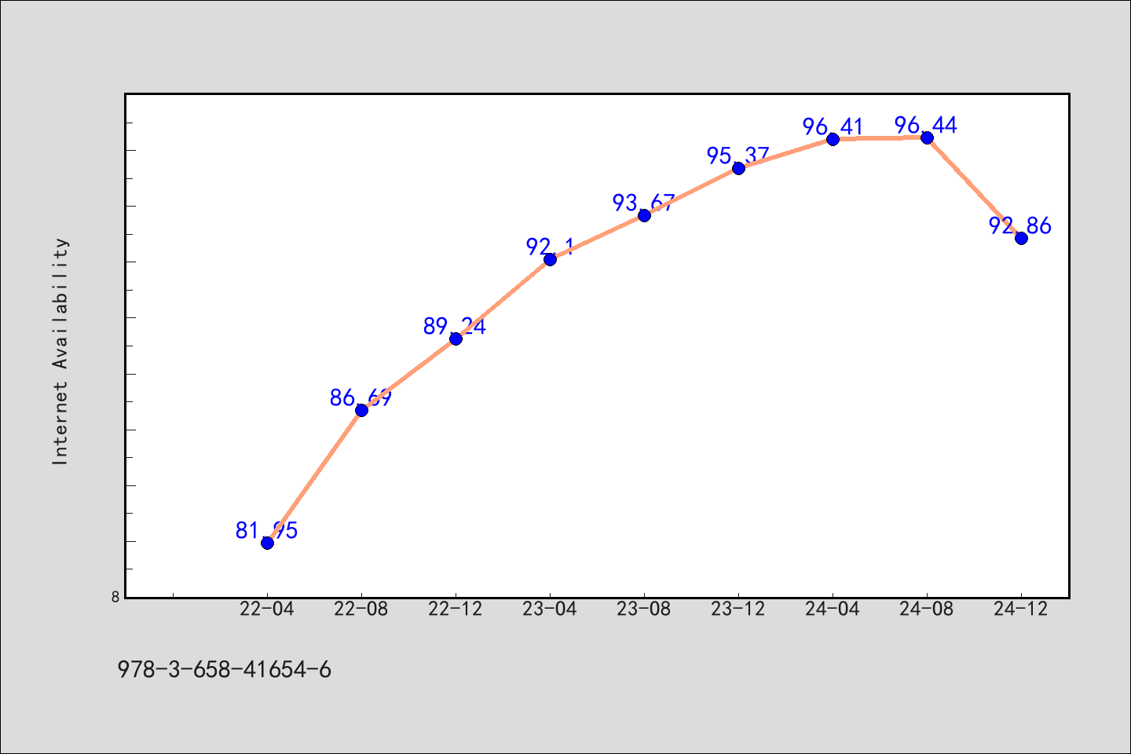Select the 96.41 data marker
Viewport: 1131px width, 754px height.
coord(833,139)
